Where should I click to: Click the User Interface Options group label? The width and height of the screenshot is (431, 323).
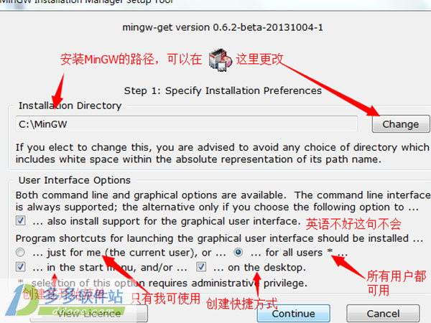click(75, 180)
